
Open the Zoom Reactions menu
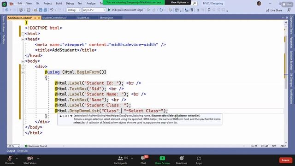181,160
